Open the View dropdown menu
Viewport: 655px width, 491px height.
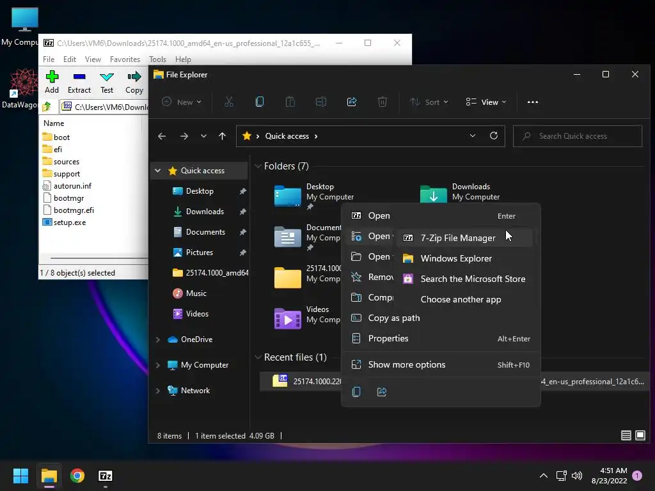tap(486, 102)
